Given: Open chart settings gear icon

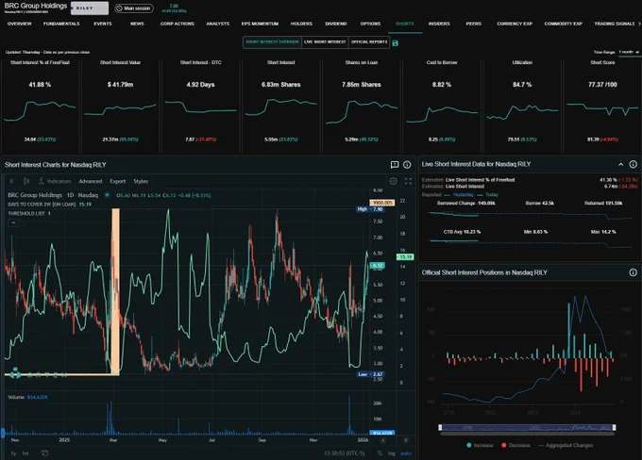Looking at the screenshot, I should 393,181.
